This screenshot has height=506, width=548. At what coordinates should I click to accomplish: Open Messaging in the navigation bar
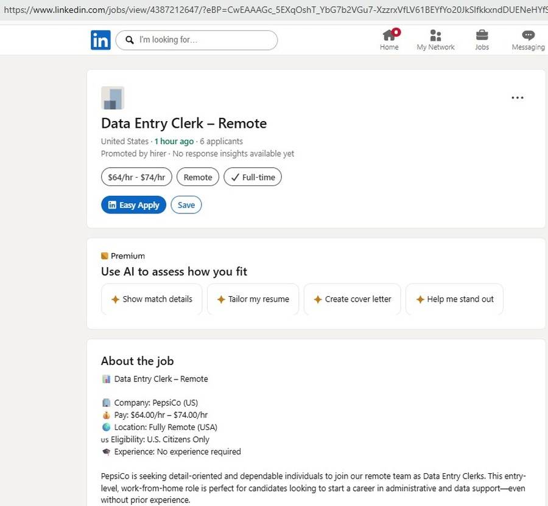pyautogui.click(x=528, y=40)
